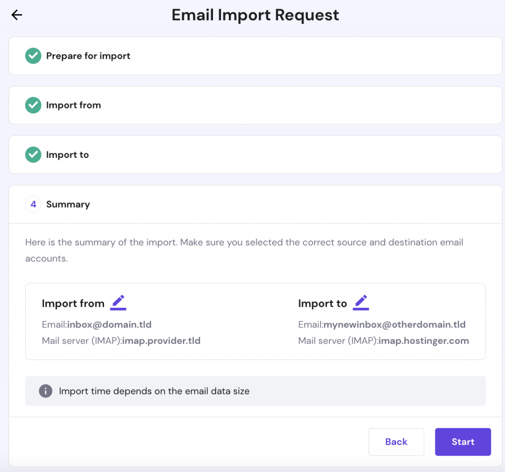Select the Email Import Request page title

point(254,15)
